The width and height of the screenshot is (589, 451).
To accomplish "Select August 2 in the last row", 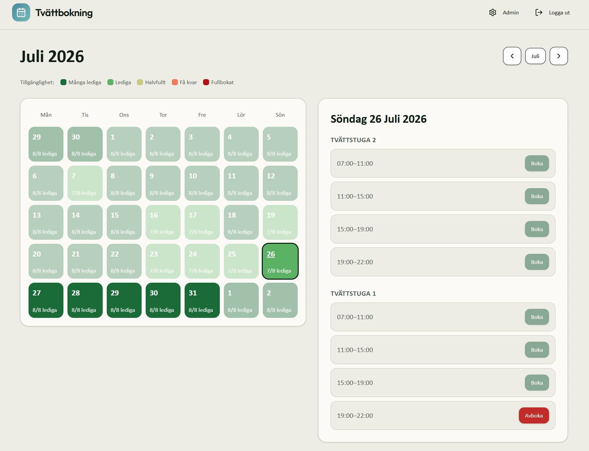I will 280,300.
